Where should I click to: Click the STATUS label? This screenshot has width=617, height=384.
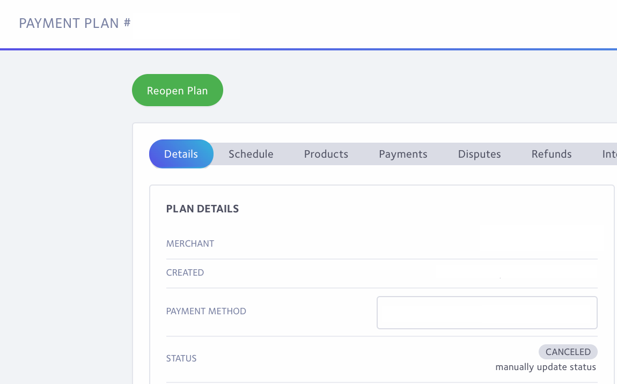pos(181,358)
